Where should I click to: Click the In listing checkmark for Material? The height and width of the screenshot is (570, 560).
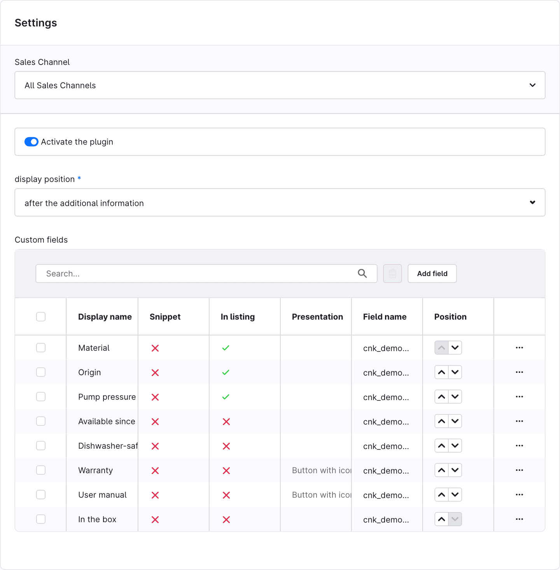click(x=226, y=348)
